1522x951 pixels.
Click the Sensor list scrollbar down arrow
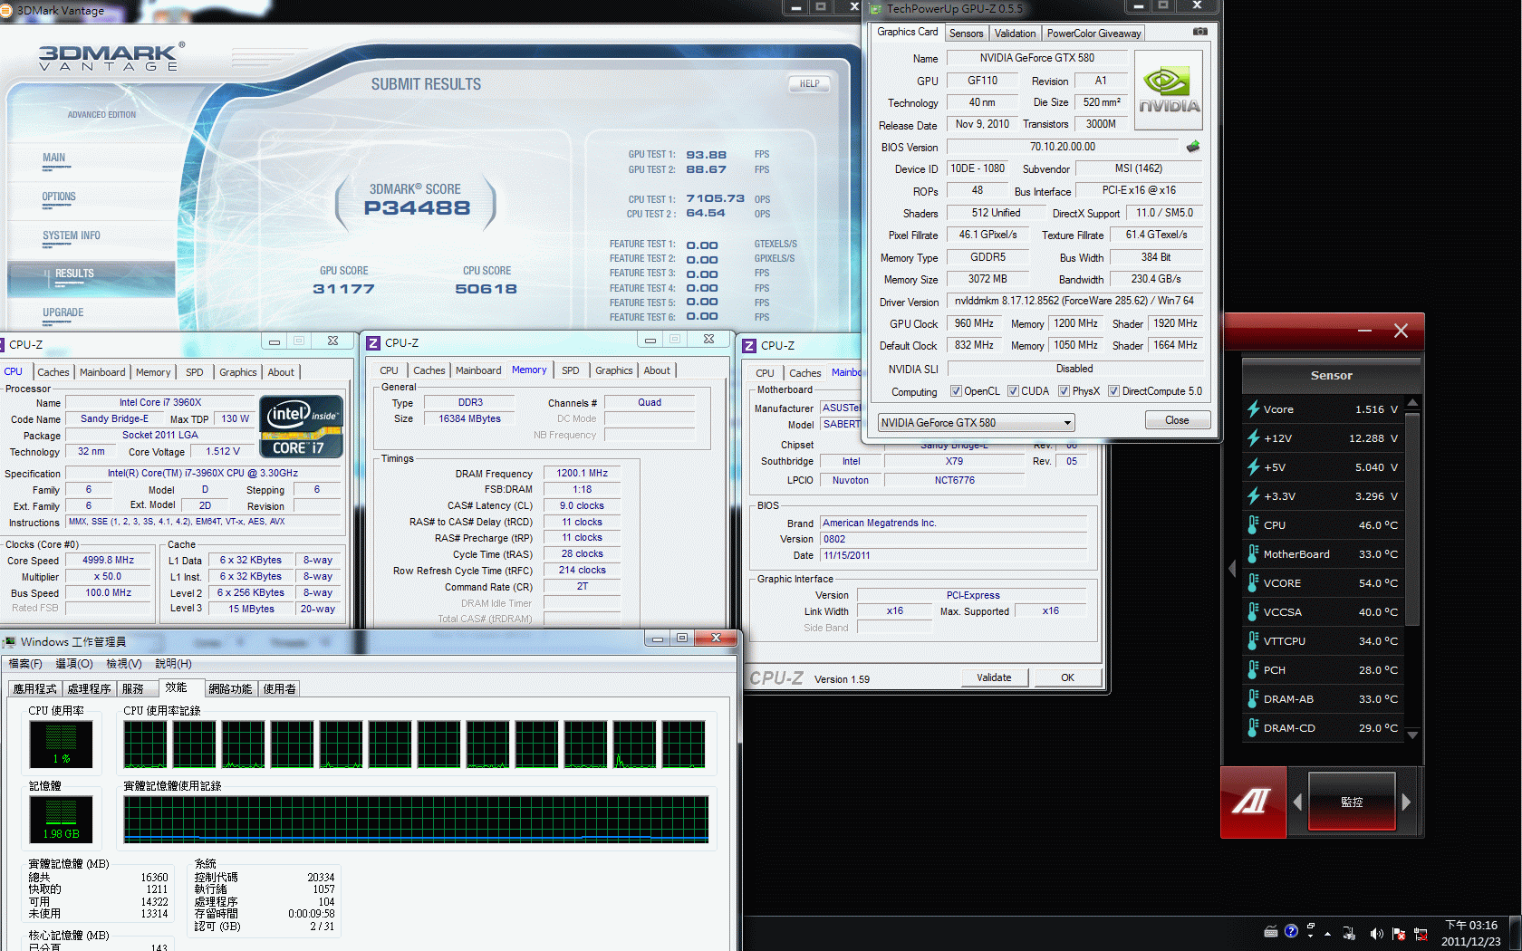click(x=1412, y=735)
